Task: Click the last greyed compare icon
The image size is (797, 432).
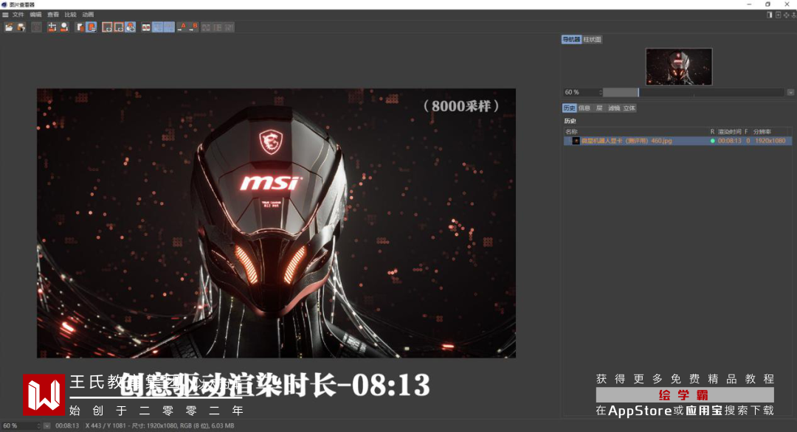Action: pos(230,27)
